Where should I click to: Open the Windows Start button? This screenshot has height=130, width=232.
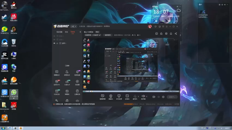pyautogui.click(x=3, y=128)
